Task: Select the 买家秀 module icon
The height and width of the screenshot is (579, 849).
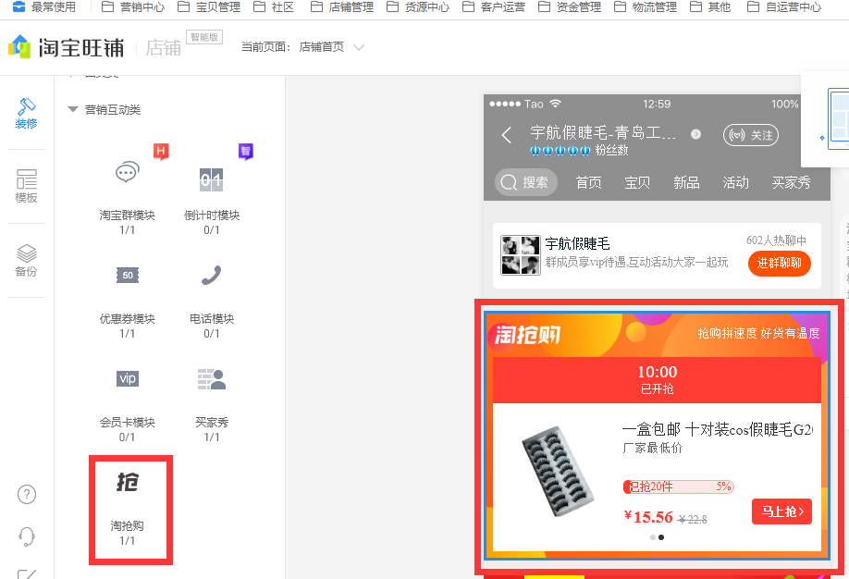Action: pos(212,378)
